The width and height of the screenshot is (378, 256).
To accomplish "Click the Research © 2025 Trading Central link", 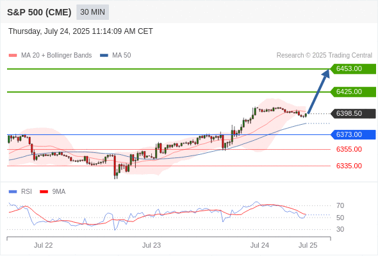I will point(324,56).
